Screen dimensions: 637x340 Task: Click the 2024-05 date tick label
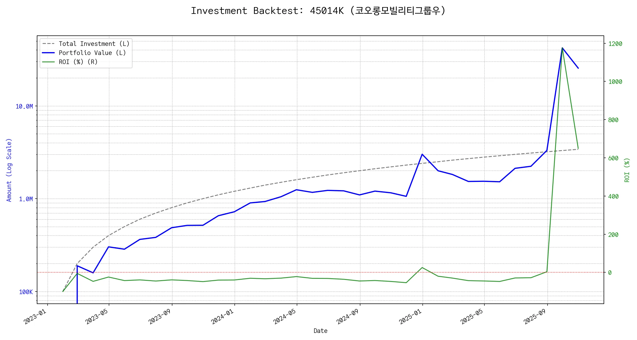click(x=285, y=317)
